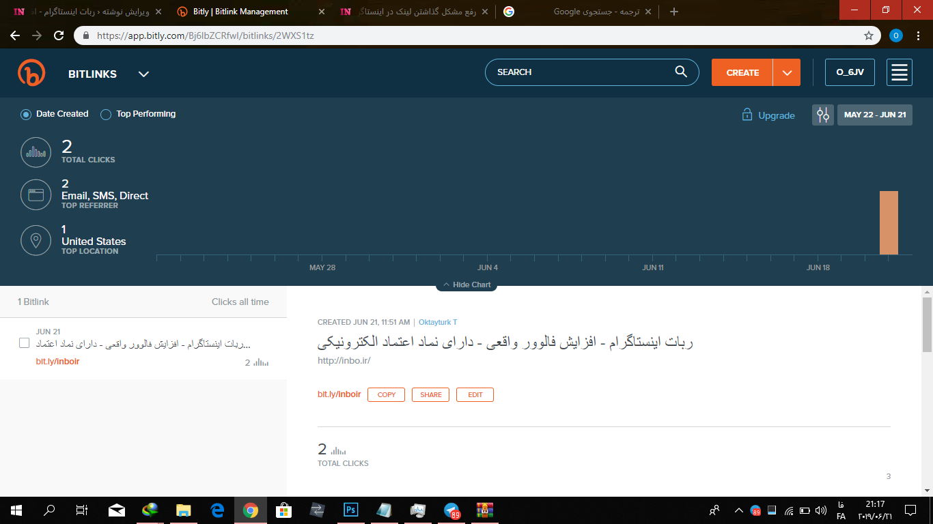Tick the checkbox for the JUN 21 bitlink
This screenshot has height=524, width=933.
point(25,343)
